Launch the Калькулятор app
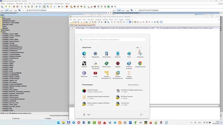 tap(107, 55)
